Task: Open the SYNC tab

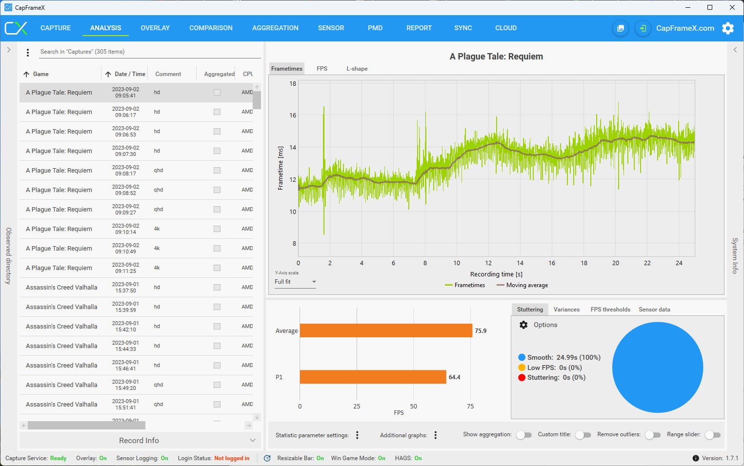Action: 463,28
